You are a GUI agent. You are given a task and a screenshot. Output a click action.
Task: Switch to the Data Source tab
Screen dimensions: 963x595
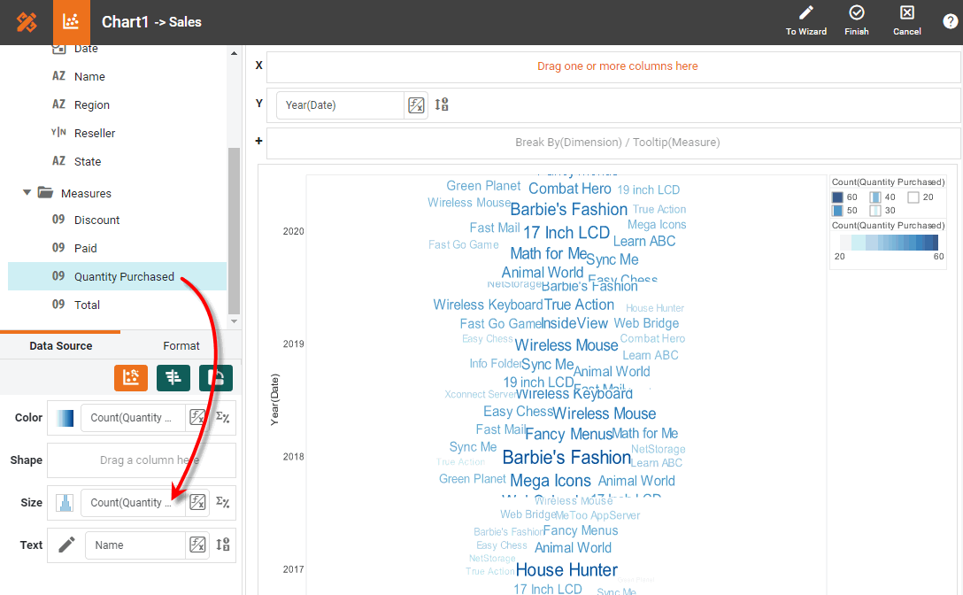click(x=61, y=346)
